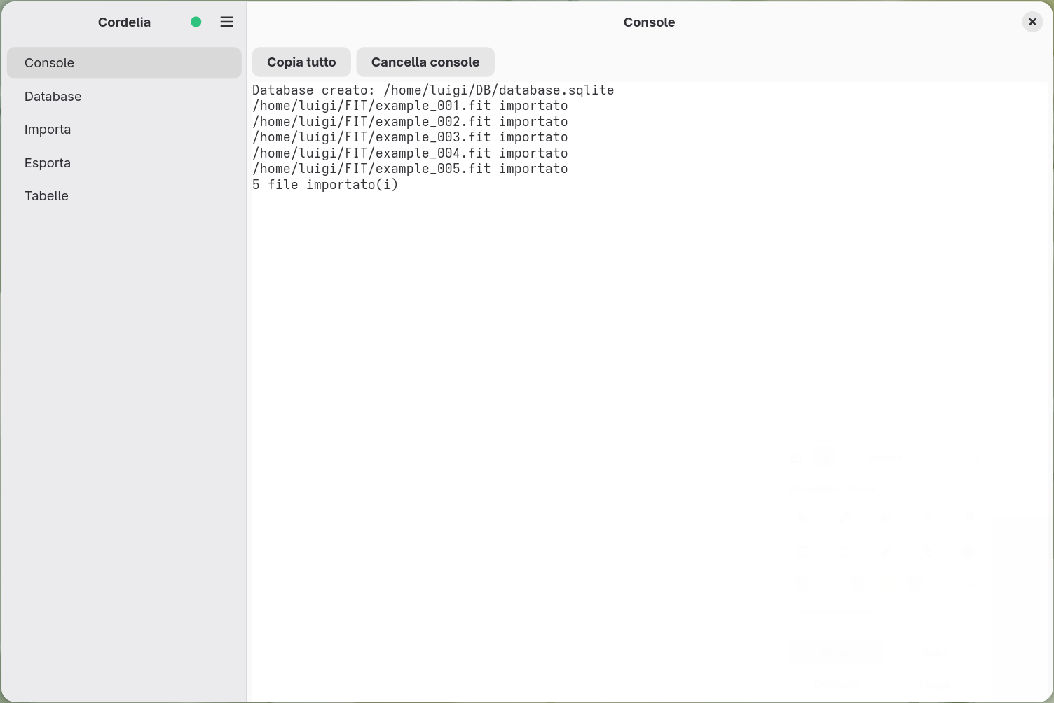Click the example_003.fit importato line
The image size is (1054, 703).
(410, 137)
